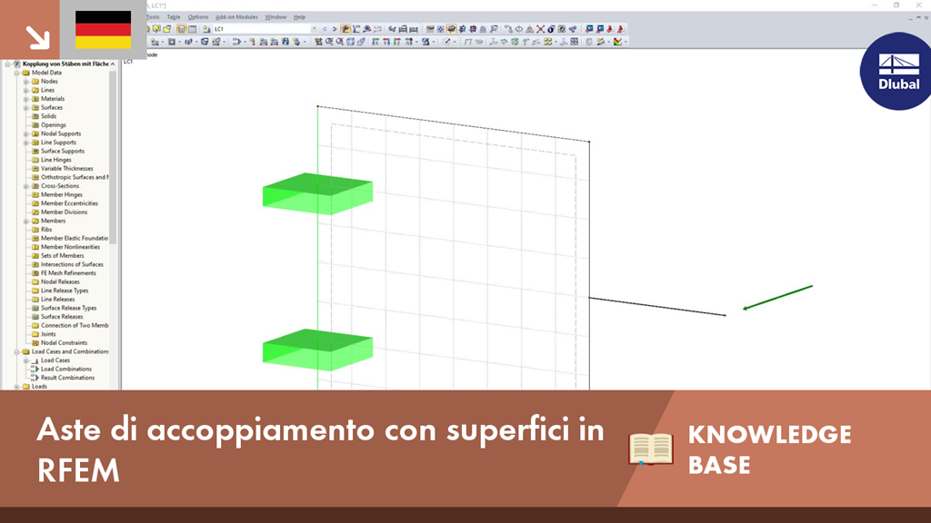
Task: Set view in Z direction
Action: [396, 42]
